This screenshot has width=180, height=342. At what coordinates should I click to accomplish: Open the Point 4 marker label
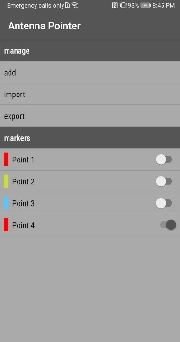23,225
